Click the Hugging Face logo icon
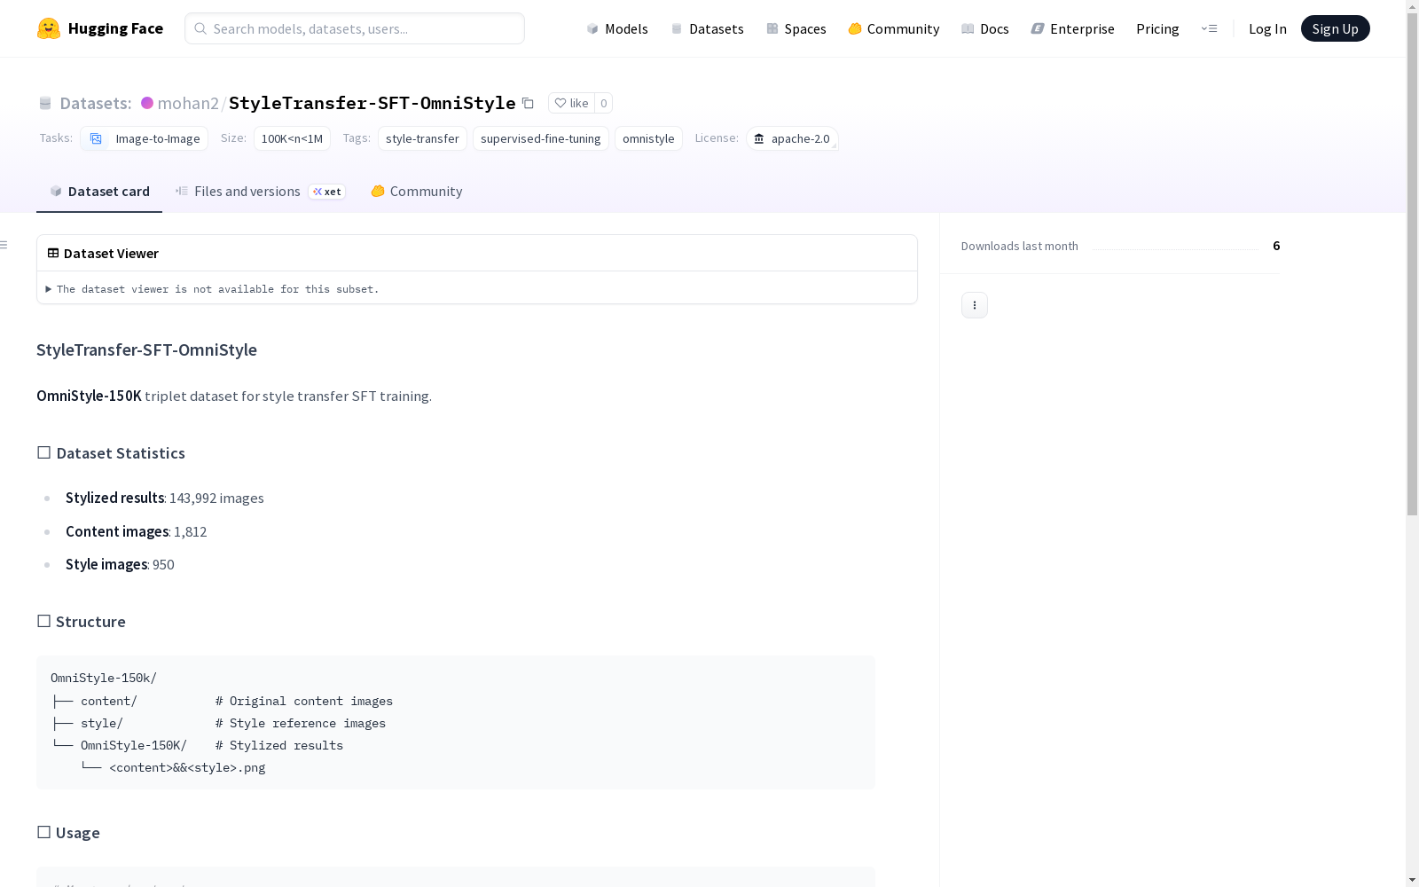The width and height of the screenshot is (1419, 887). pos(49,28)
